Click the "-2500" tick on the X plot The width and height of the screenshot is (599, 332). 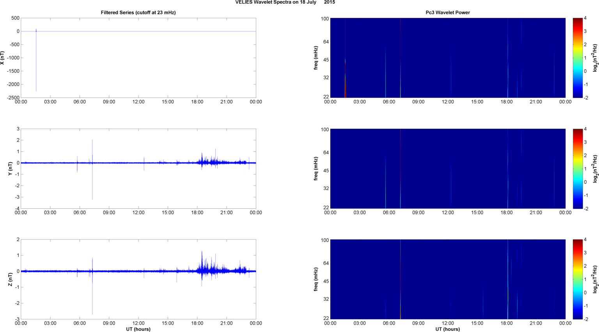(x=12, y=98)
